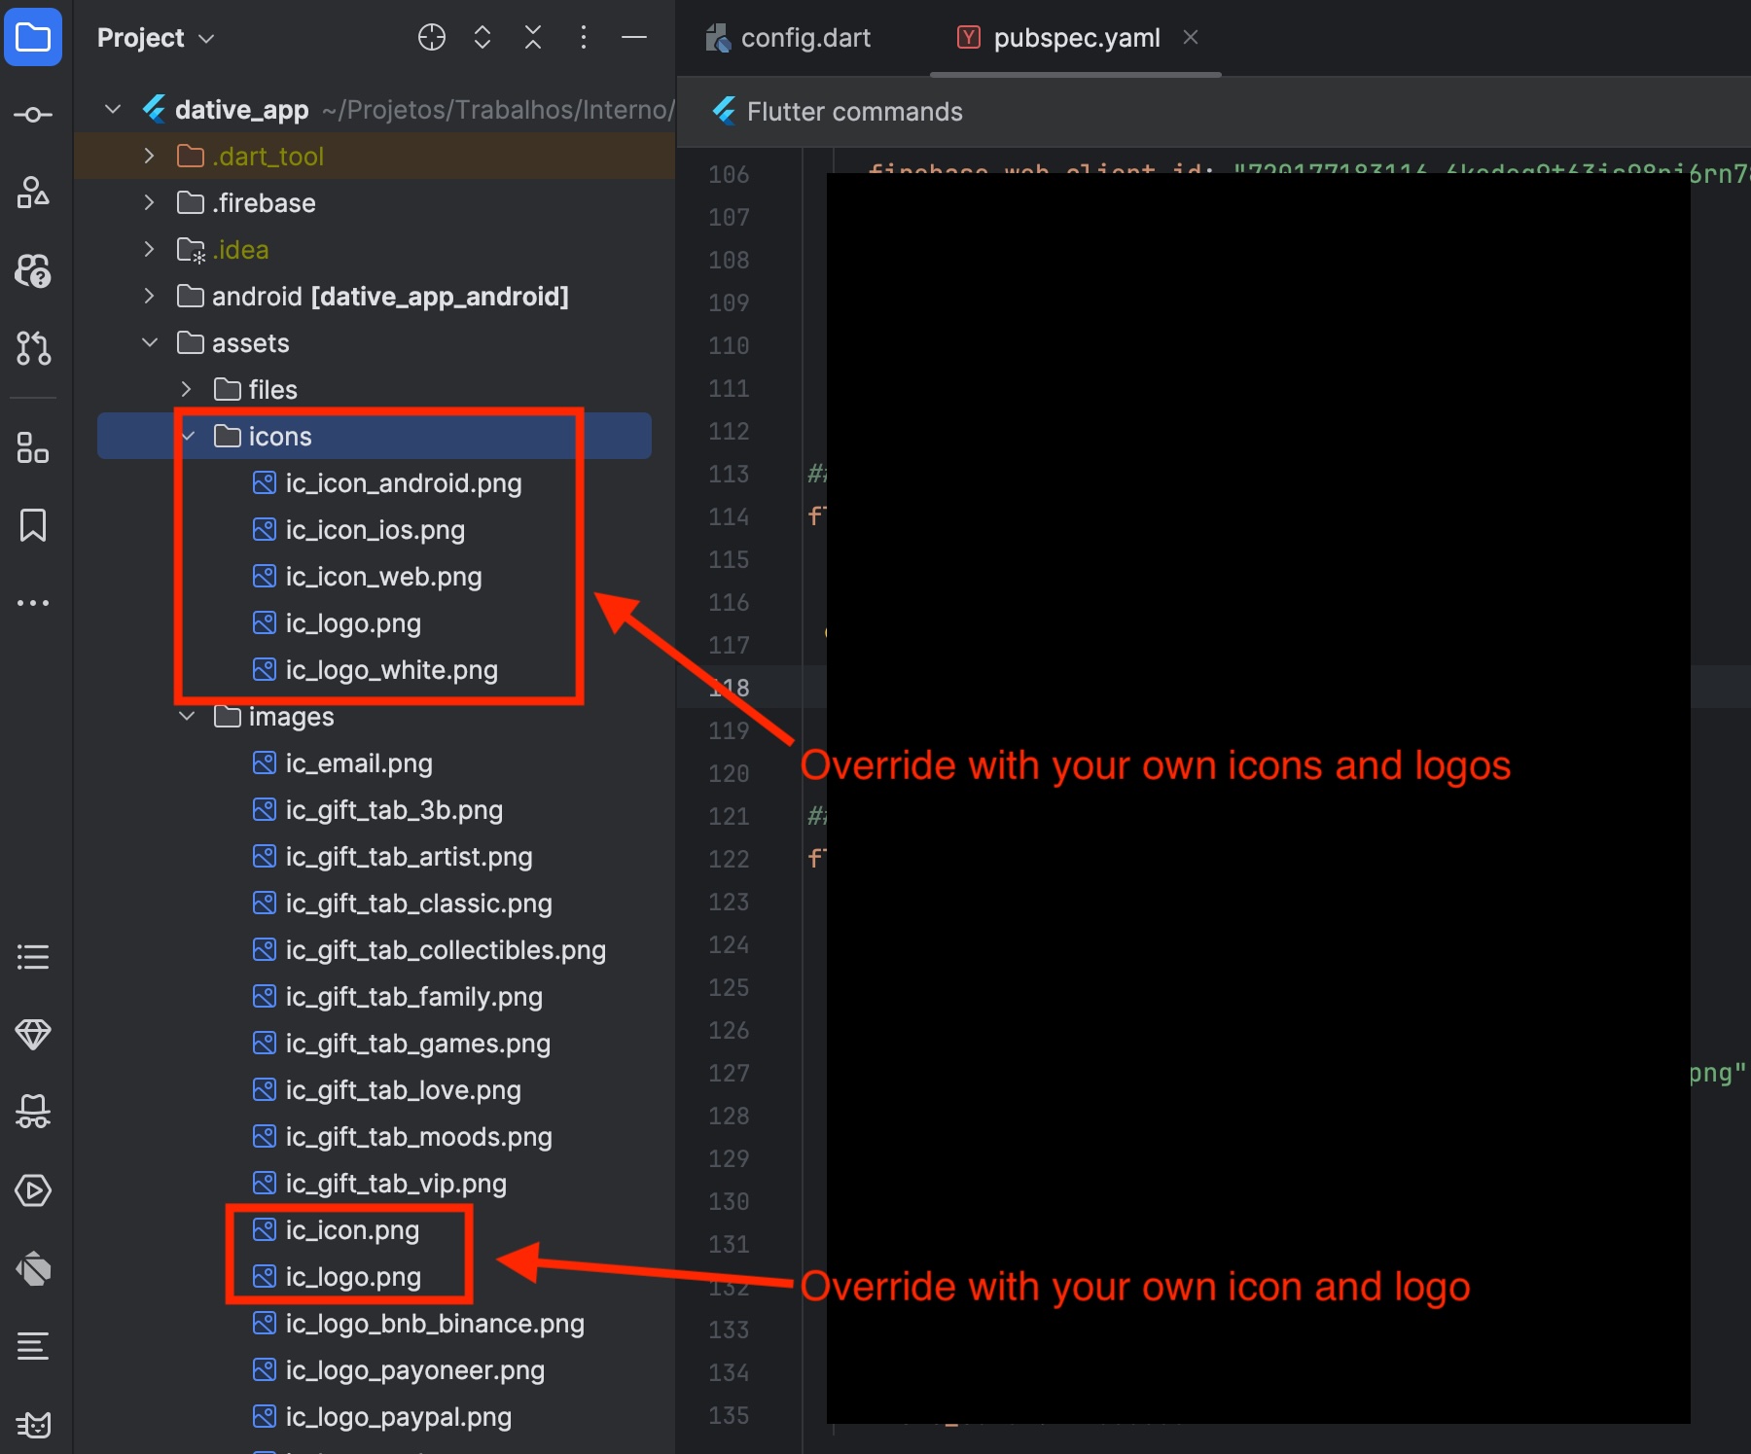The width and height of the screenshot is (1751, 1454).
Task: Hide the Project panel with minimize dash
Action: [634, 38]
